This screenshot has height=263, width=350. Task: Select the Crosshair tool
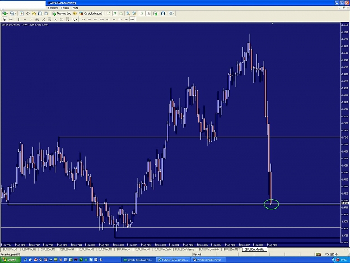[11, 20]
